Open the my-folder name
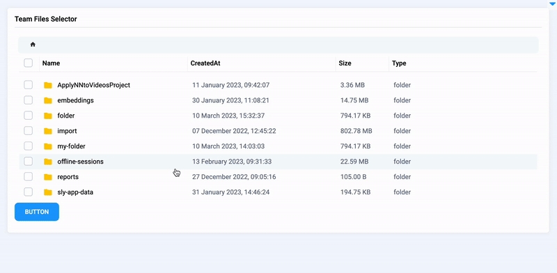The image size is (557, 273). pos(71,146)
